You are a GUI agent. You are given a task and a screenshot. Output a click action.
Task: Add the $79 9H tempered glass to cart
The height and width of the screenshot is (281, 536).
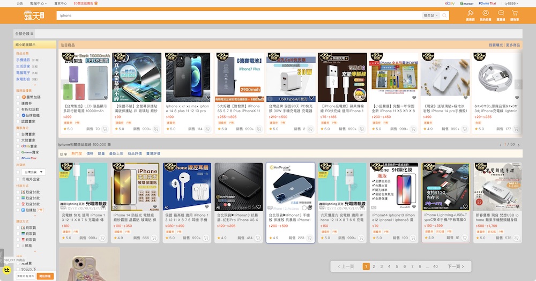[x=413, y=238]
